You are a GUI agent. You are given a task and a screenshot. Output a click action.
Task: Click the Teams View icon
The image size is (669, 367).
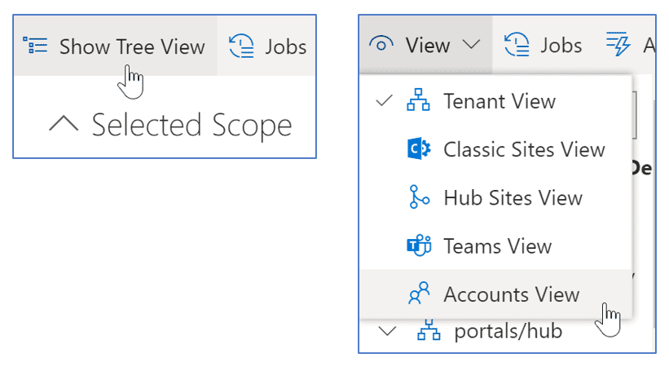[x=418, y=246]
